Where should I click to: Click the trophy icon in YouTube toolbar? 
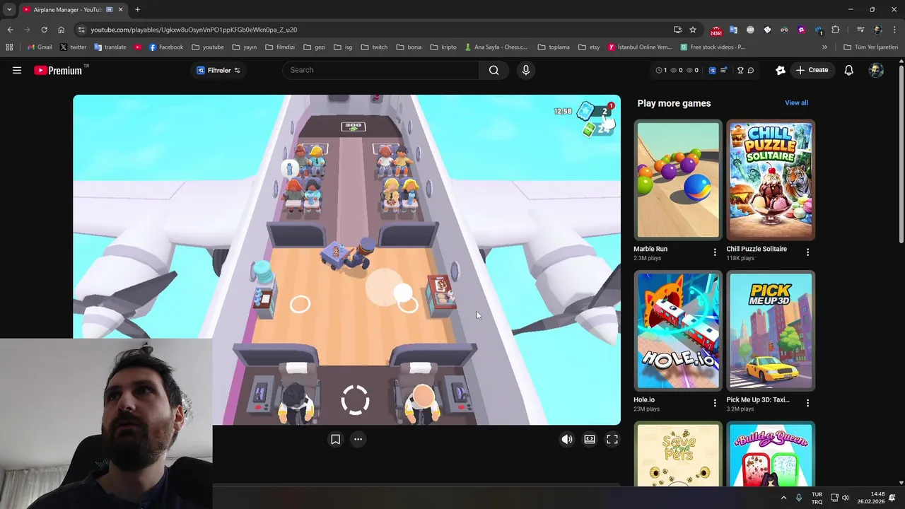pos(740,70)
